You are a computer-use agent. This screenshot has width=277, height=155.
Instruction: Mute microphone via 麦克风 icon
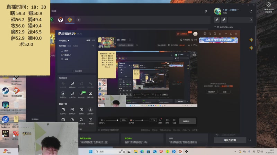[x=102, y=120]
